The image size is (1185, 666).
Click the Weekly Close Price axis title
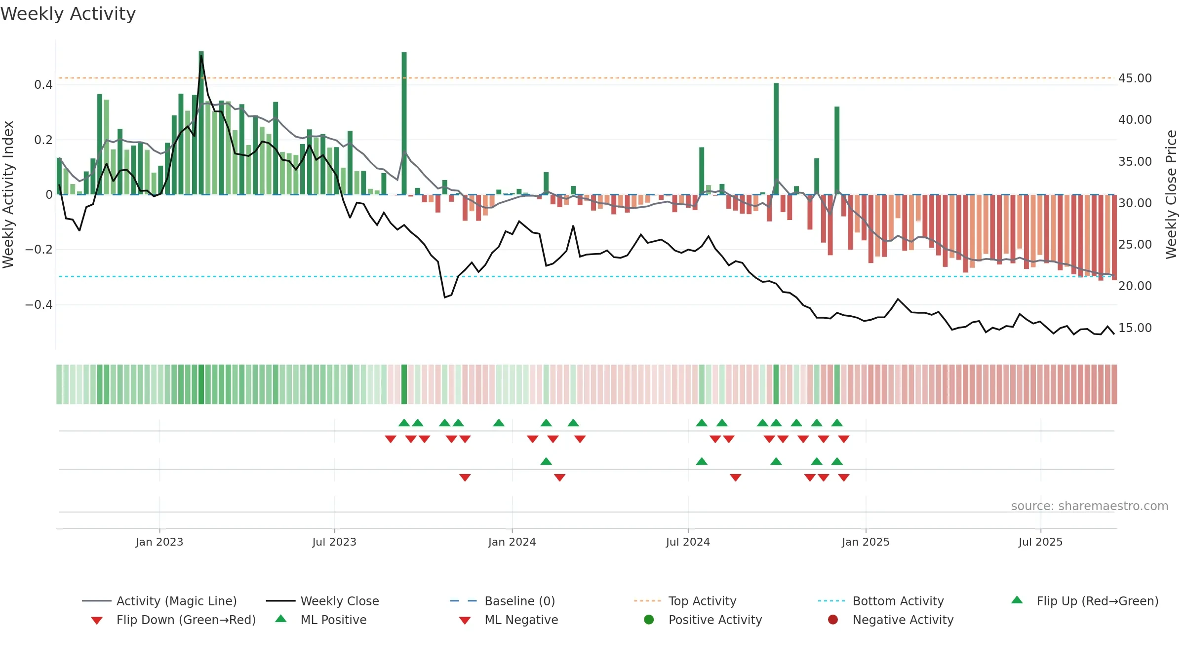click(1171, 194)
